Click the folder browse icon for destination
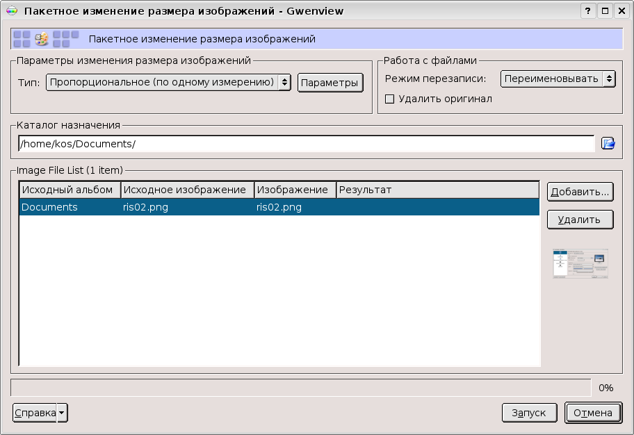Viewport: 634px width, 435px height. (x=608, y=144)
